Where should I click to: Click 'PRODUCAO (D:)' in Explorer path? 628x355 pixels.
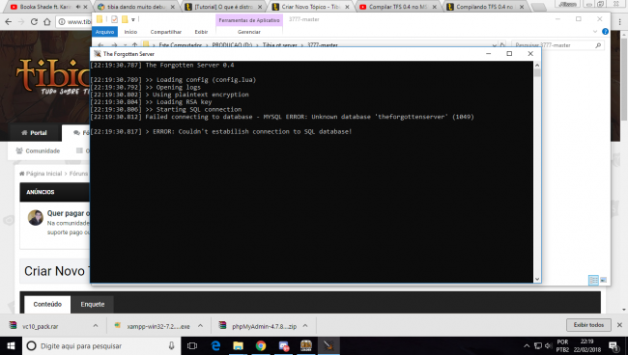coord(232,45)
